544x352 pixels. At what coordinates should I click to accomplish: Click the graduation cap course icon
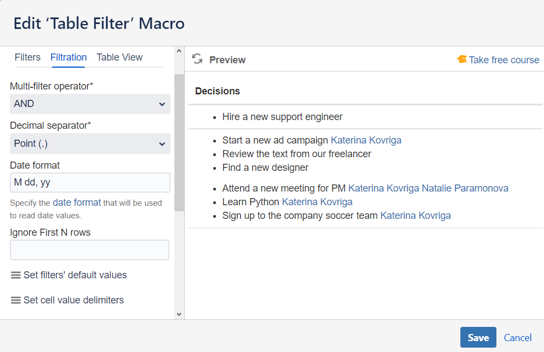coord(462,59)
